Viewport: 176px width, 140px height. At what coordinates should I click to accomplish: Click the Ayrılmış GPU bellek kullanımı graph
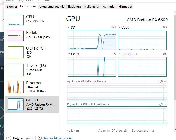[117, 92]
